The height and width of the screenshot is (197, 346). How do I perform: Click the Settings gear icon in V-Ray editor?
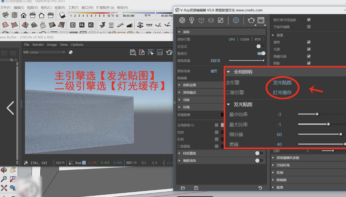(x=236, y=20)
